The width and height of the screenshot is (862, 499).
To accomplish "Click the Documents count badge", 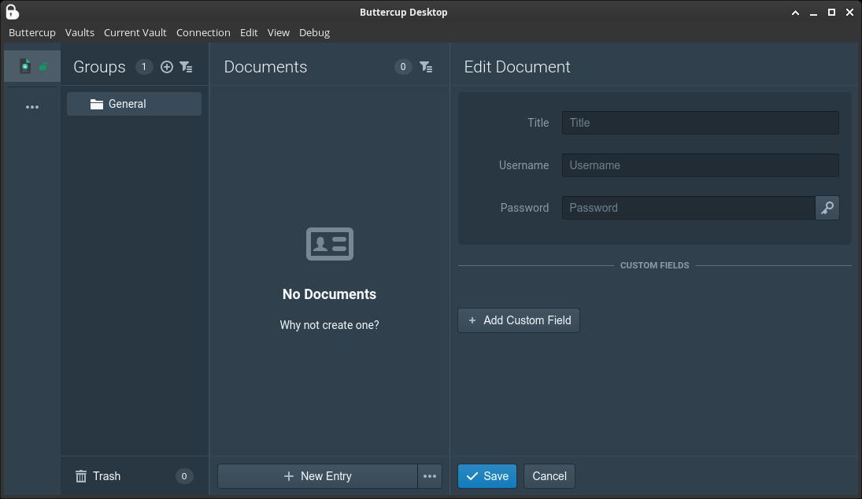I will pyautogui.click(x=403, y=67).
